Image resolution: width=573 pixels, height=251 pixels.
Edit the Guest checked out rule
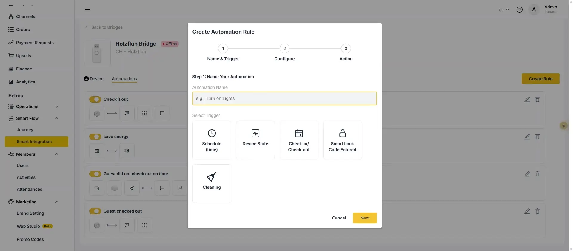(527, 211)
